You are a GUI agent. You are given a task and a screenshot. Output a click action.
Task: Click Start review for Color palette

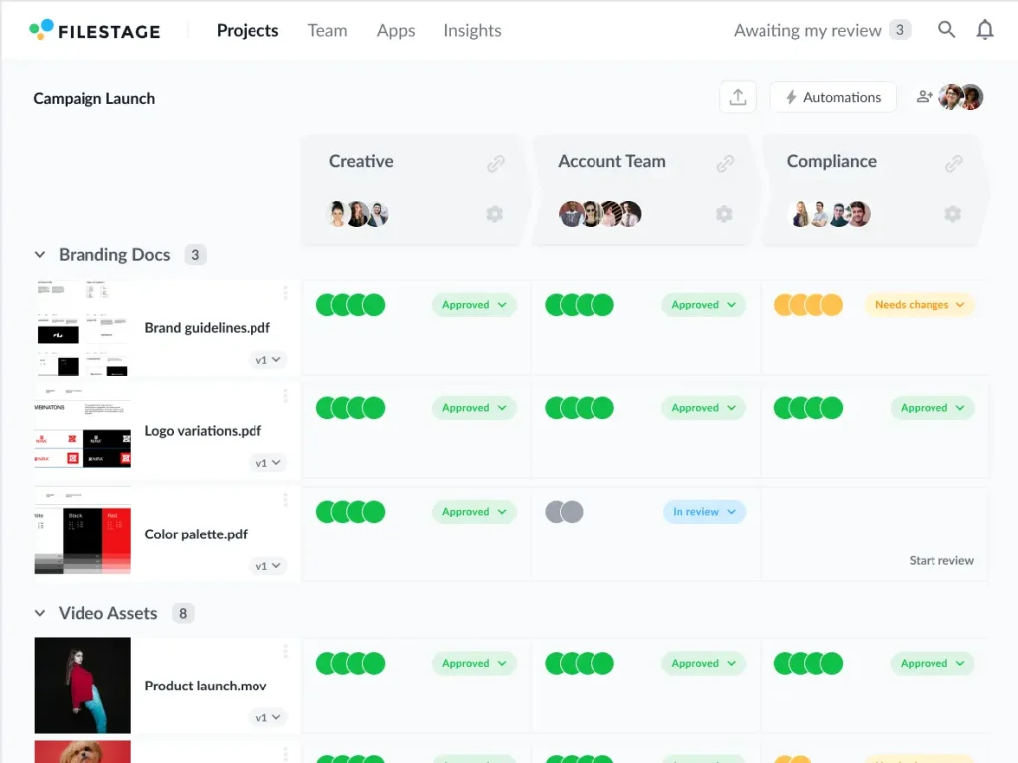[940, 560]
